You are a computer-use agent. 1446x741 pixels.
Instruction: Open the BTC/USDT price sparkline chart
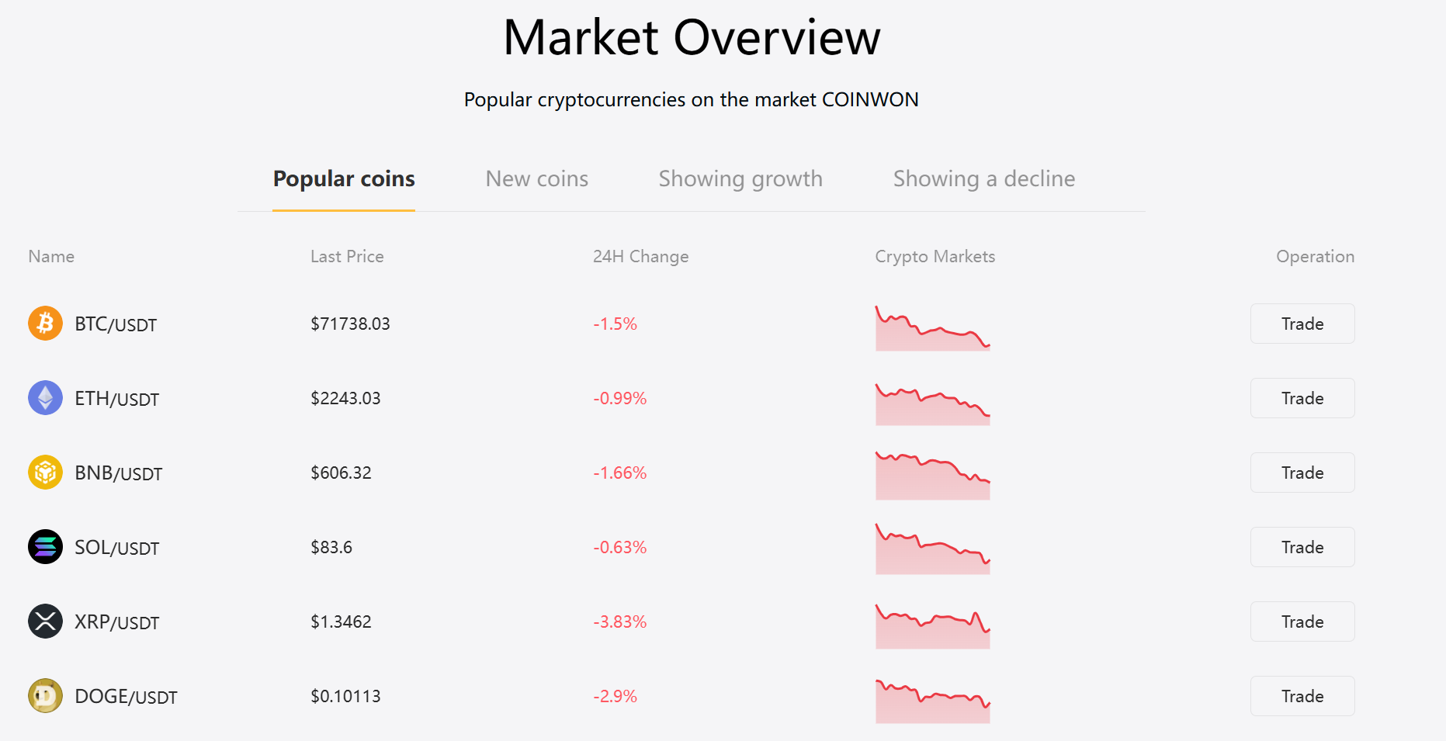tap(932, 328)
